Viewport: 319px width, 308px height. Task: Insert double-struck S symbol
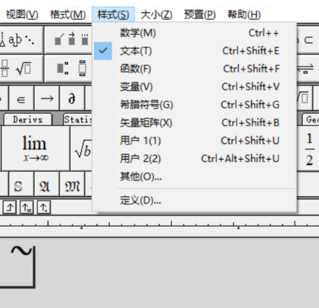(21, 184)
